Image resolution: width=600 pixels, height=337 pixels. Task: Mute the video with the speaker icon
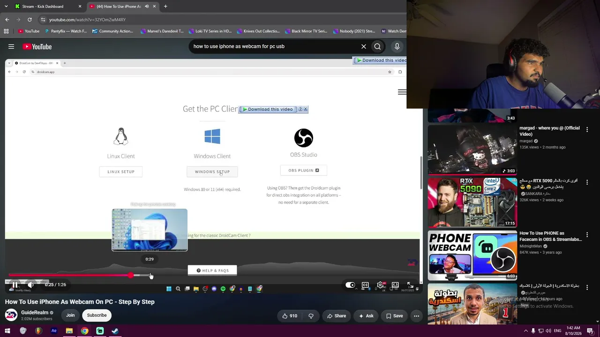[x=30, y=285]
